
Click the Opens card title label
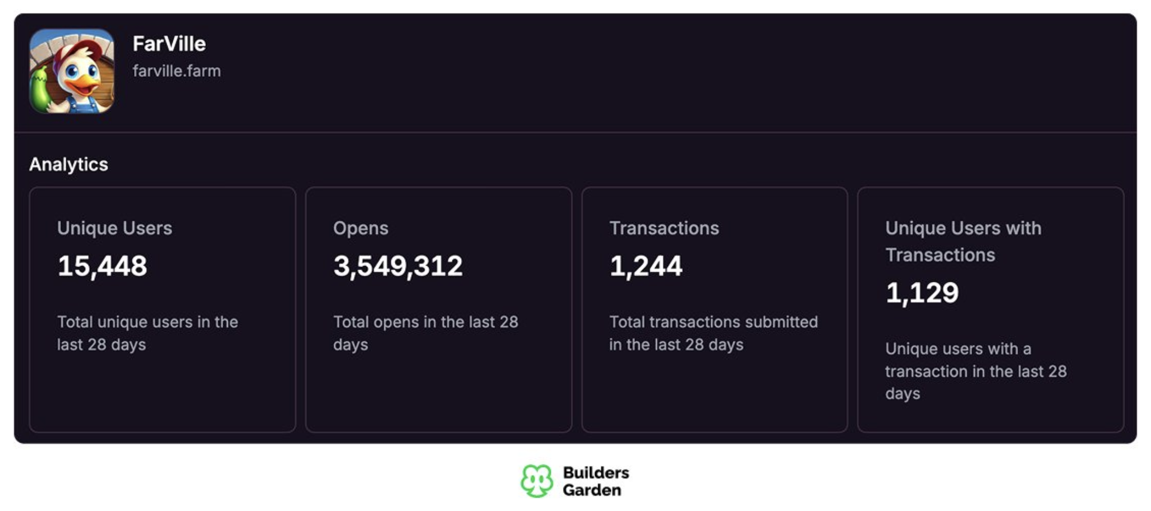point(361,229)
